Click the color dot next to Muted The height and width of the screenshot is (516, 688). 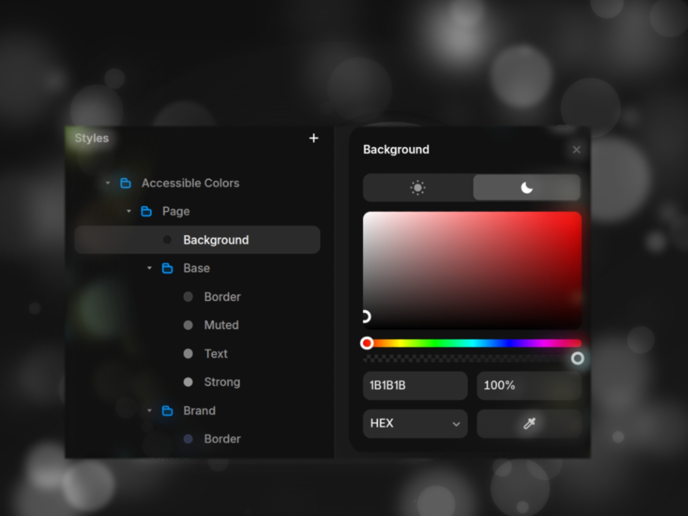pos(188,325)
